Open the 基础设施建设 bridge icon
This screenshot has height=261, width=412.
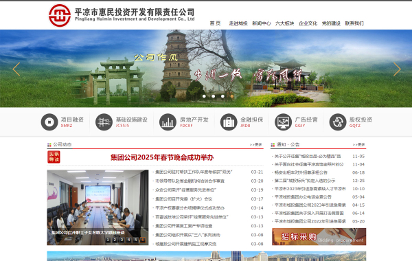[x=104, y=122]
